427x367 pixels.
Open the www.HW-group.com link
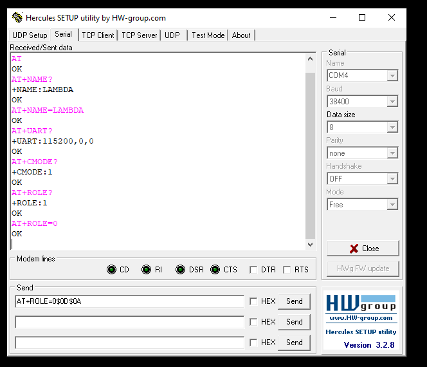361,318
